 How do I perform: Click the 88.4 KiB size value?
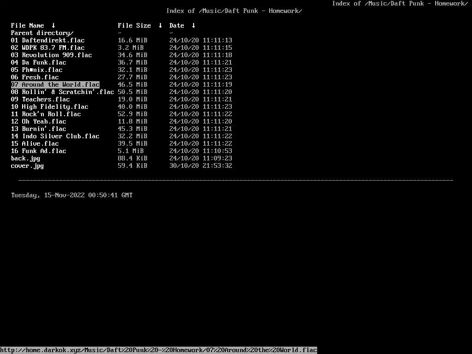(132, 159)
